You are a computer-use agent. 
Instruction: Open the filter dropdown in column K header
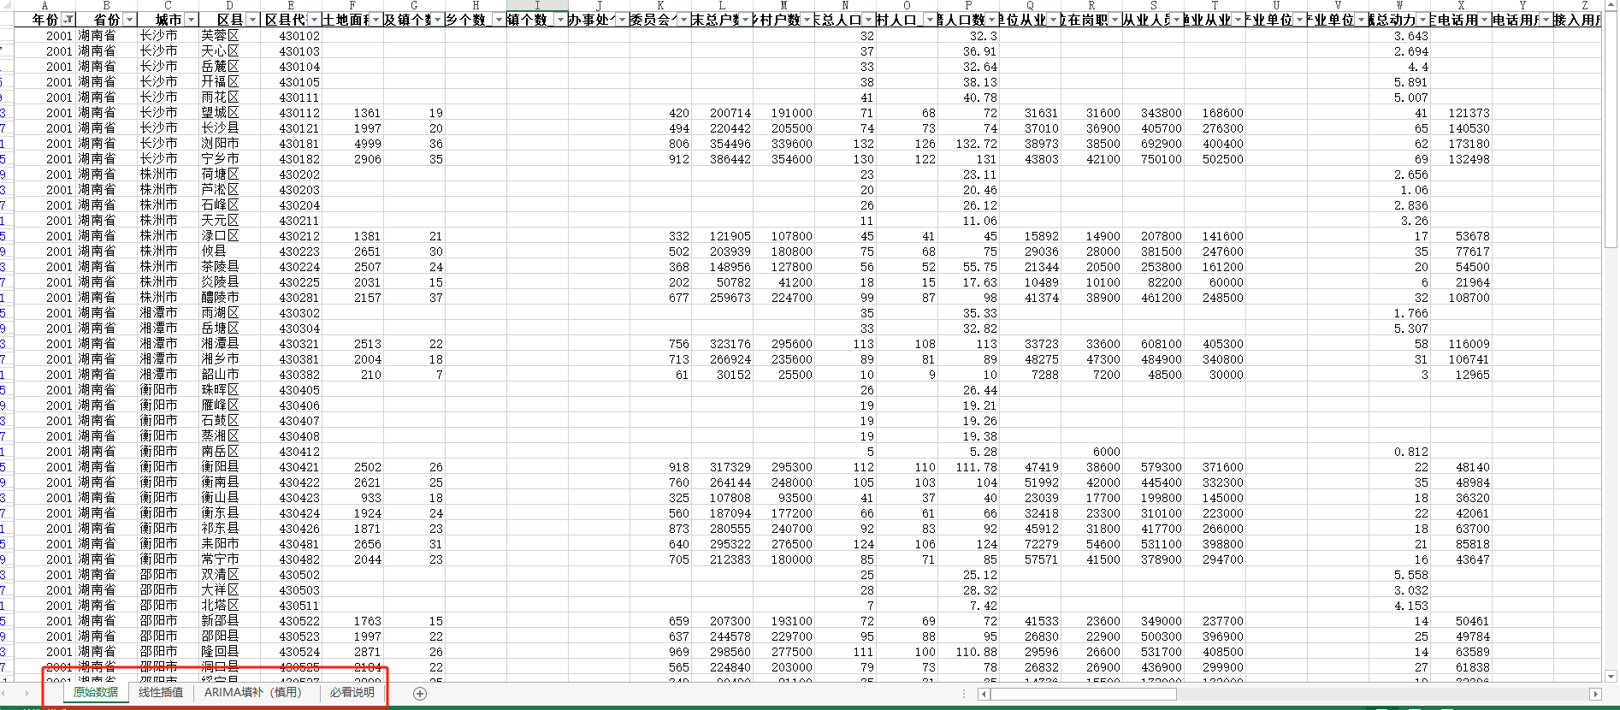[x=683, y=20]
